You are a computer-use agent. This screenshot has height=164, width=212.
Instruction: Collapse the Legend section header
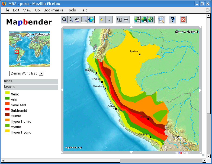point(31,87)
